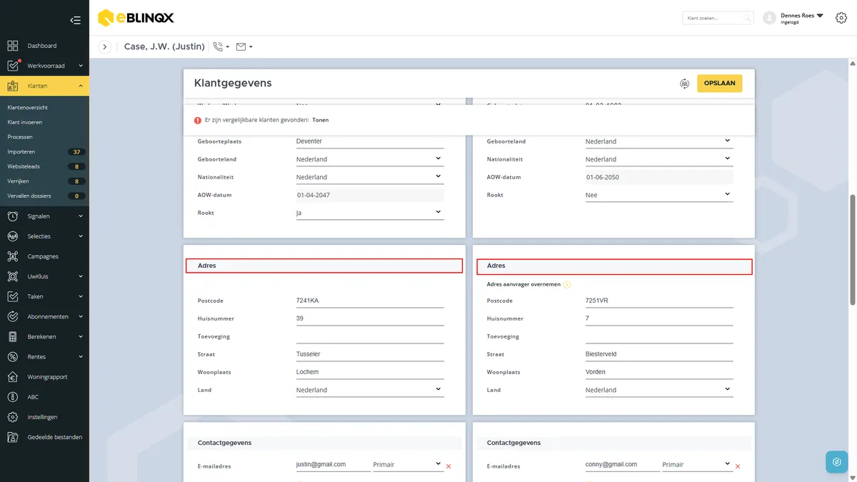The height and width of the screenshot is (482, 857).
Task: Click the Klant zoeken search field
Action: [717, 18]
